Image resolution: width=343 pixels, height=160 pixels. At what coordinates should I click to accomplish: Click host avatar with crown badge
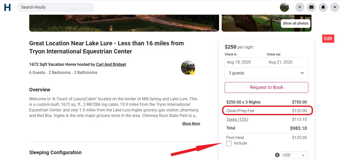coord(188,68)
